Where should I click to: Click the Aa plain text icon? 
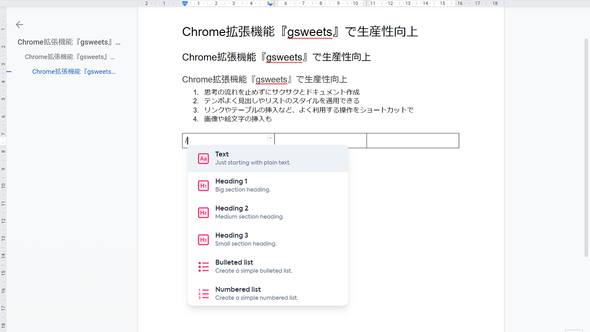(x=204, y=158)
